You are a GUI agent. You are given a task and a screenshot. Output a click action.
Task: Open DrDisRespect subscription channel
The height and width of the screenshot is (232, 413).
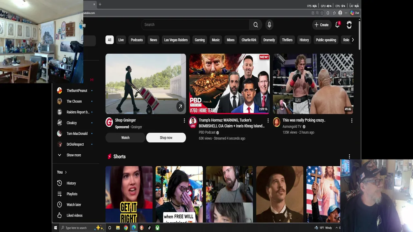pos(75,144)
